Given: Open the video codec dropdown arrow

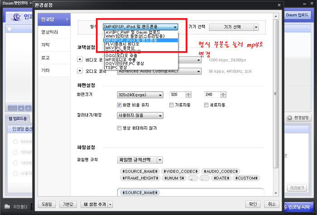Looking at the screenshot, I should (198, 60).
